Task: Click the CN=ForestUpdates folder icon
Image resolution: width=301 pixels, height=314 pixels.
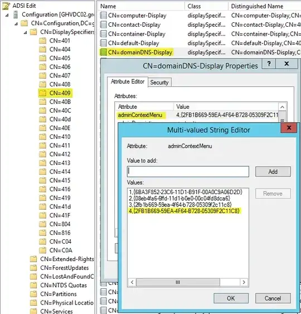Action: pos(33,268)
